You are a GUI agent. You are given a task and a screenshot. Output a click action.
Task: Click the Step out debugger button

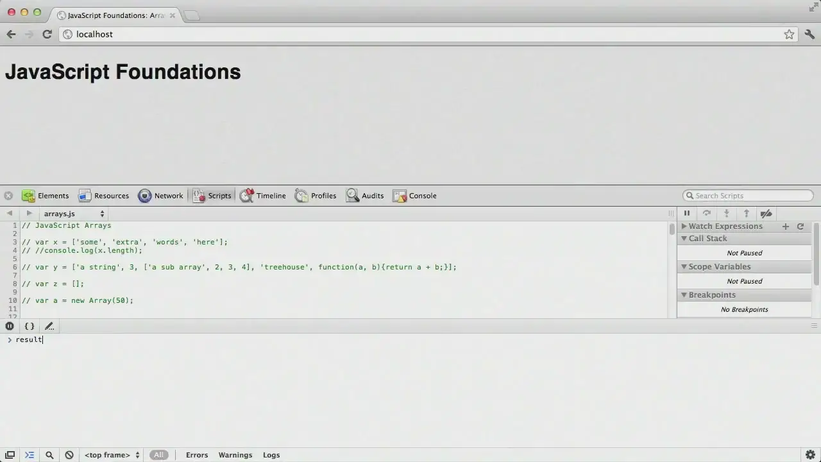click(747, 214)
